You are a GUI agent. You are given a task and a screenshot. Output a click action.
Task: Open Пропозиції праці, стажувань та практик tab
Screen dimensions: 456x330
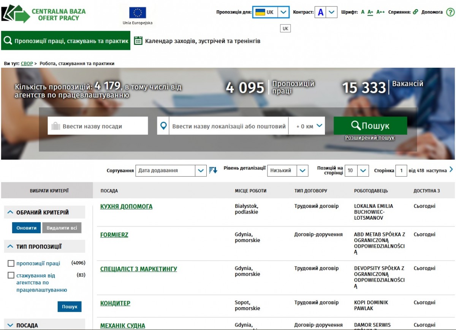coord(66,41)
